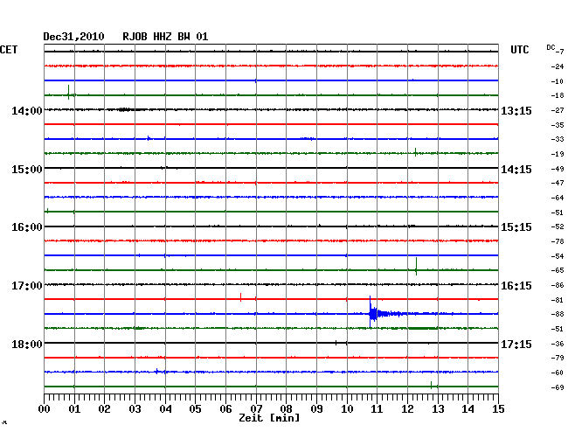Select minute tick label 02

coord(104,408)
